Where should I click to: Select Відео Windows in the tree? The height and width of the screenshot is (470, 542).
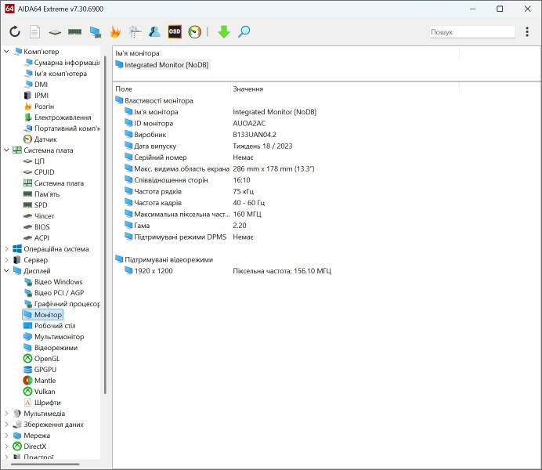(53, 282)
